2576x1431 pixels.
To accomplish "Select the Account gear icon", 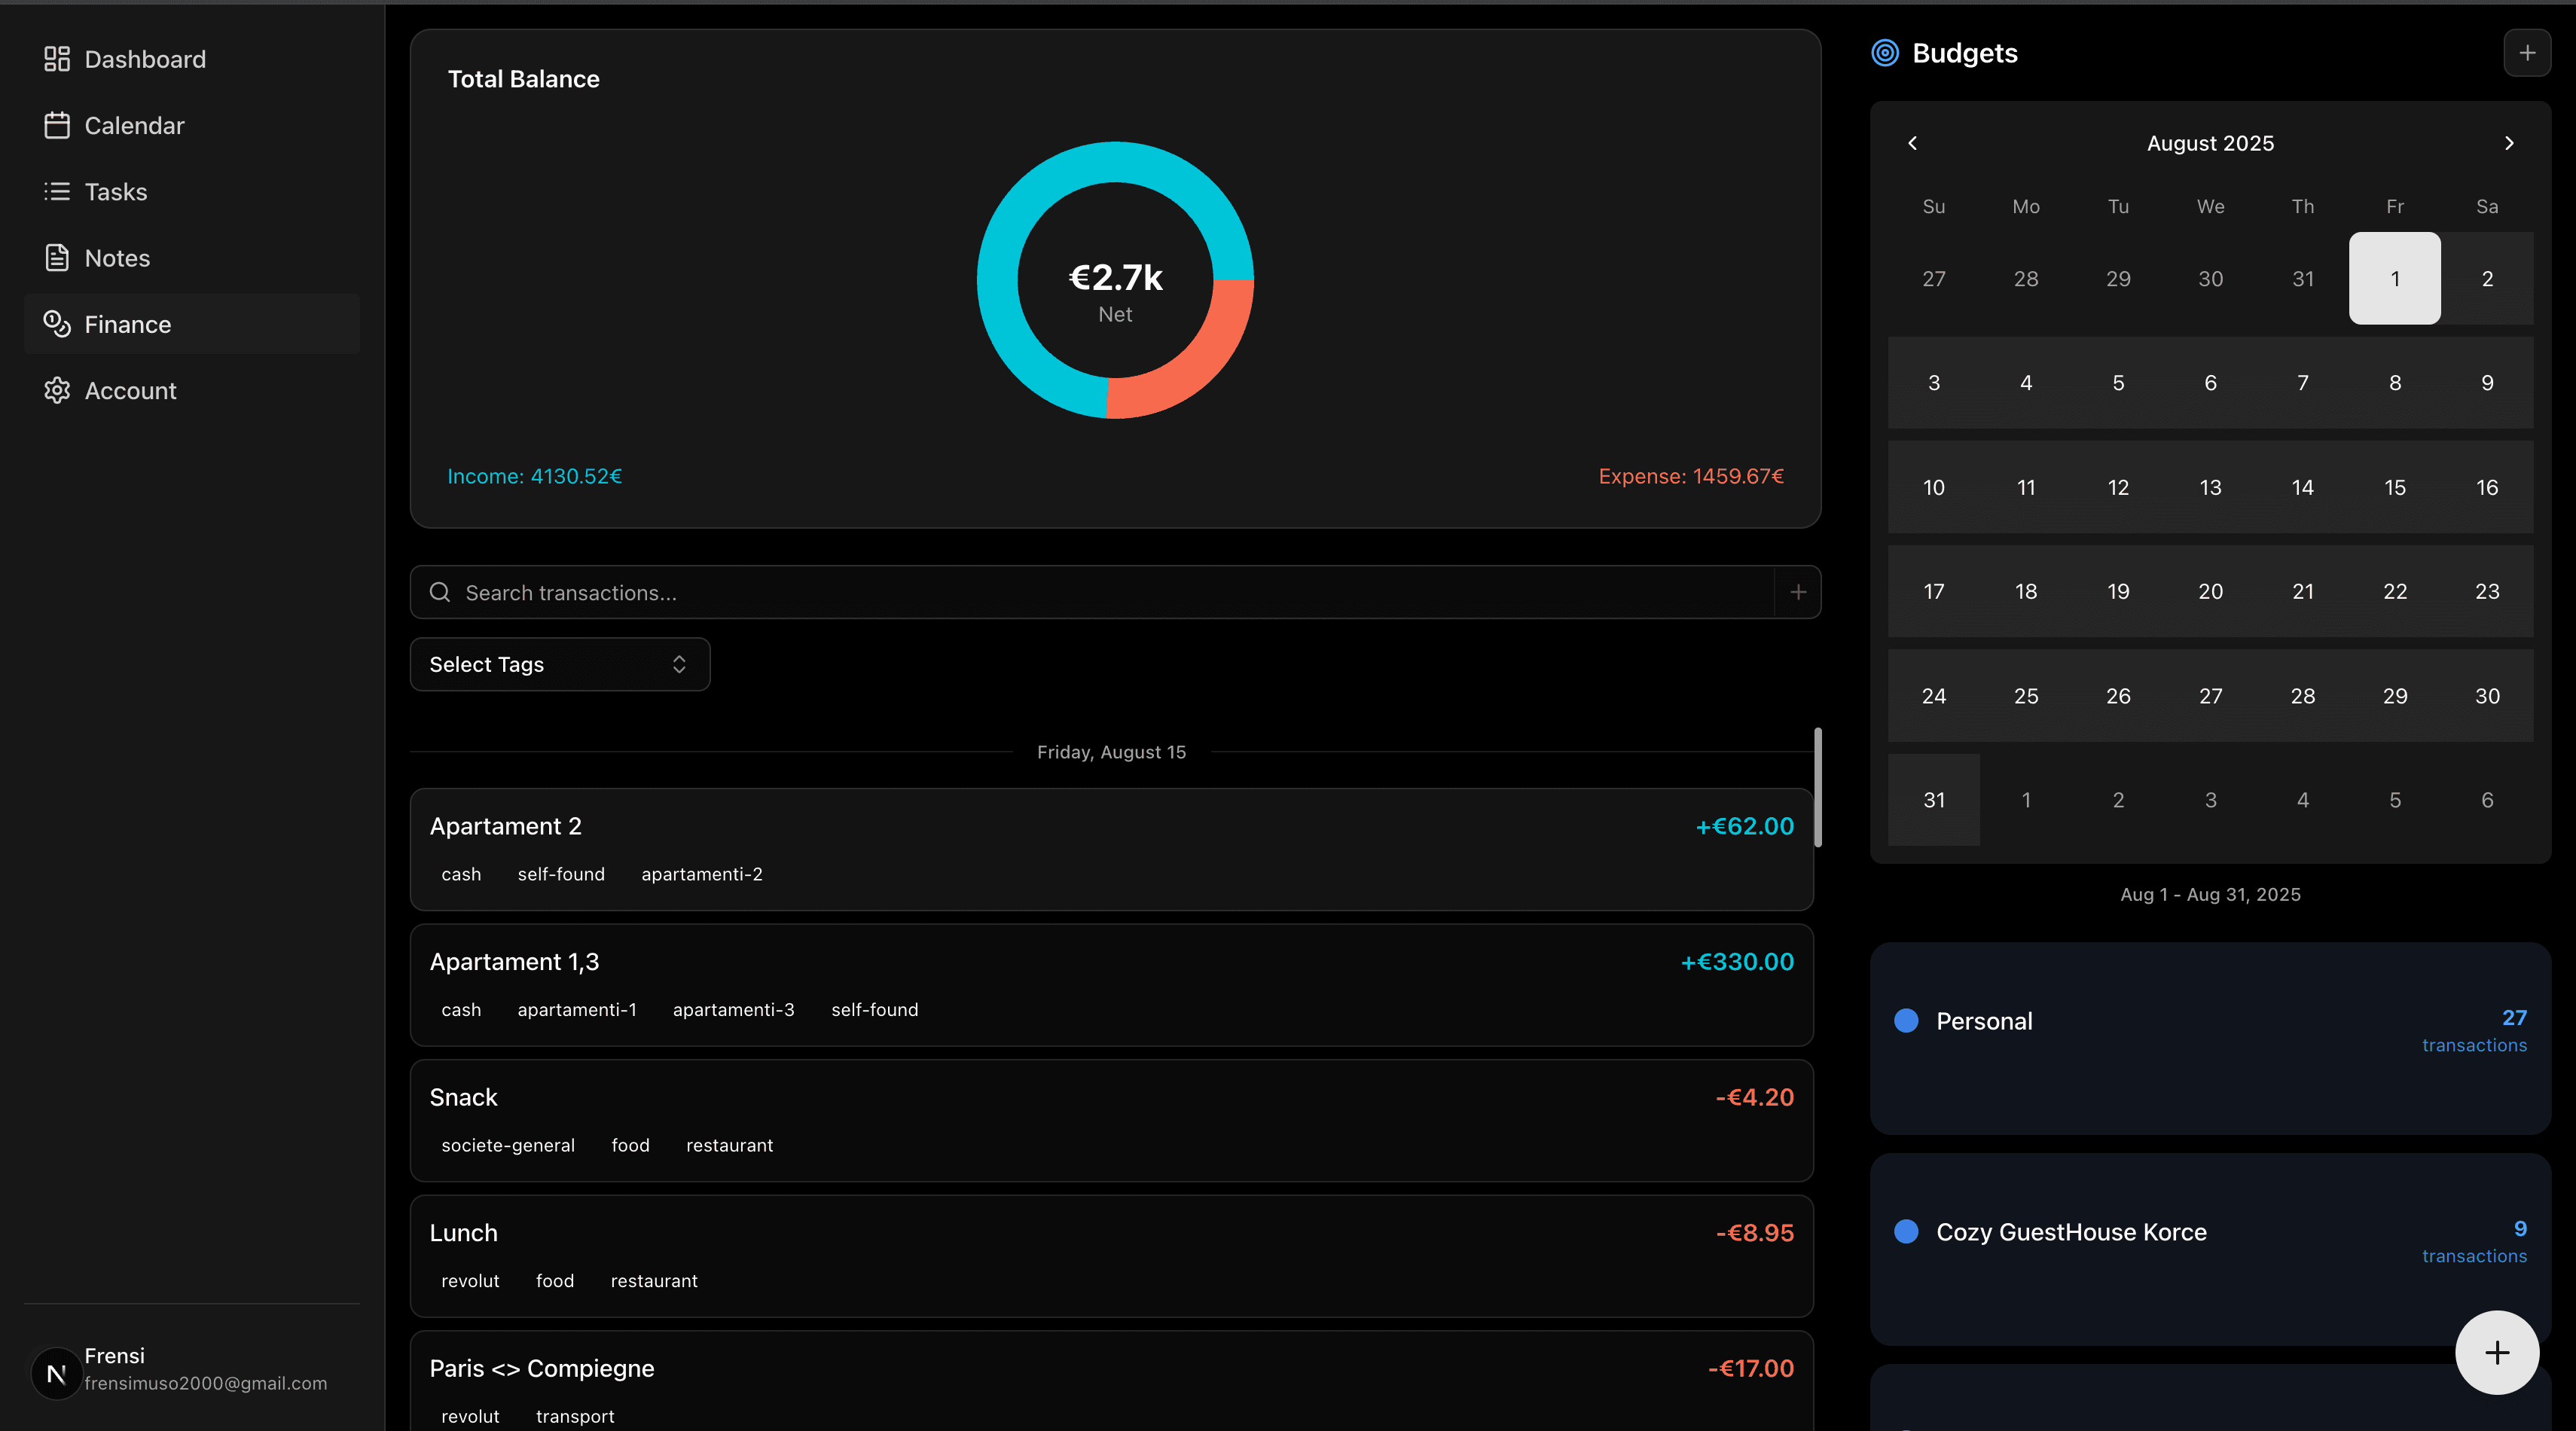I will click(x=57, y=390).
